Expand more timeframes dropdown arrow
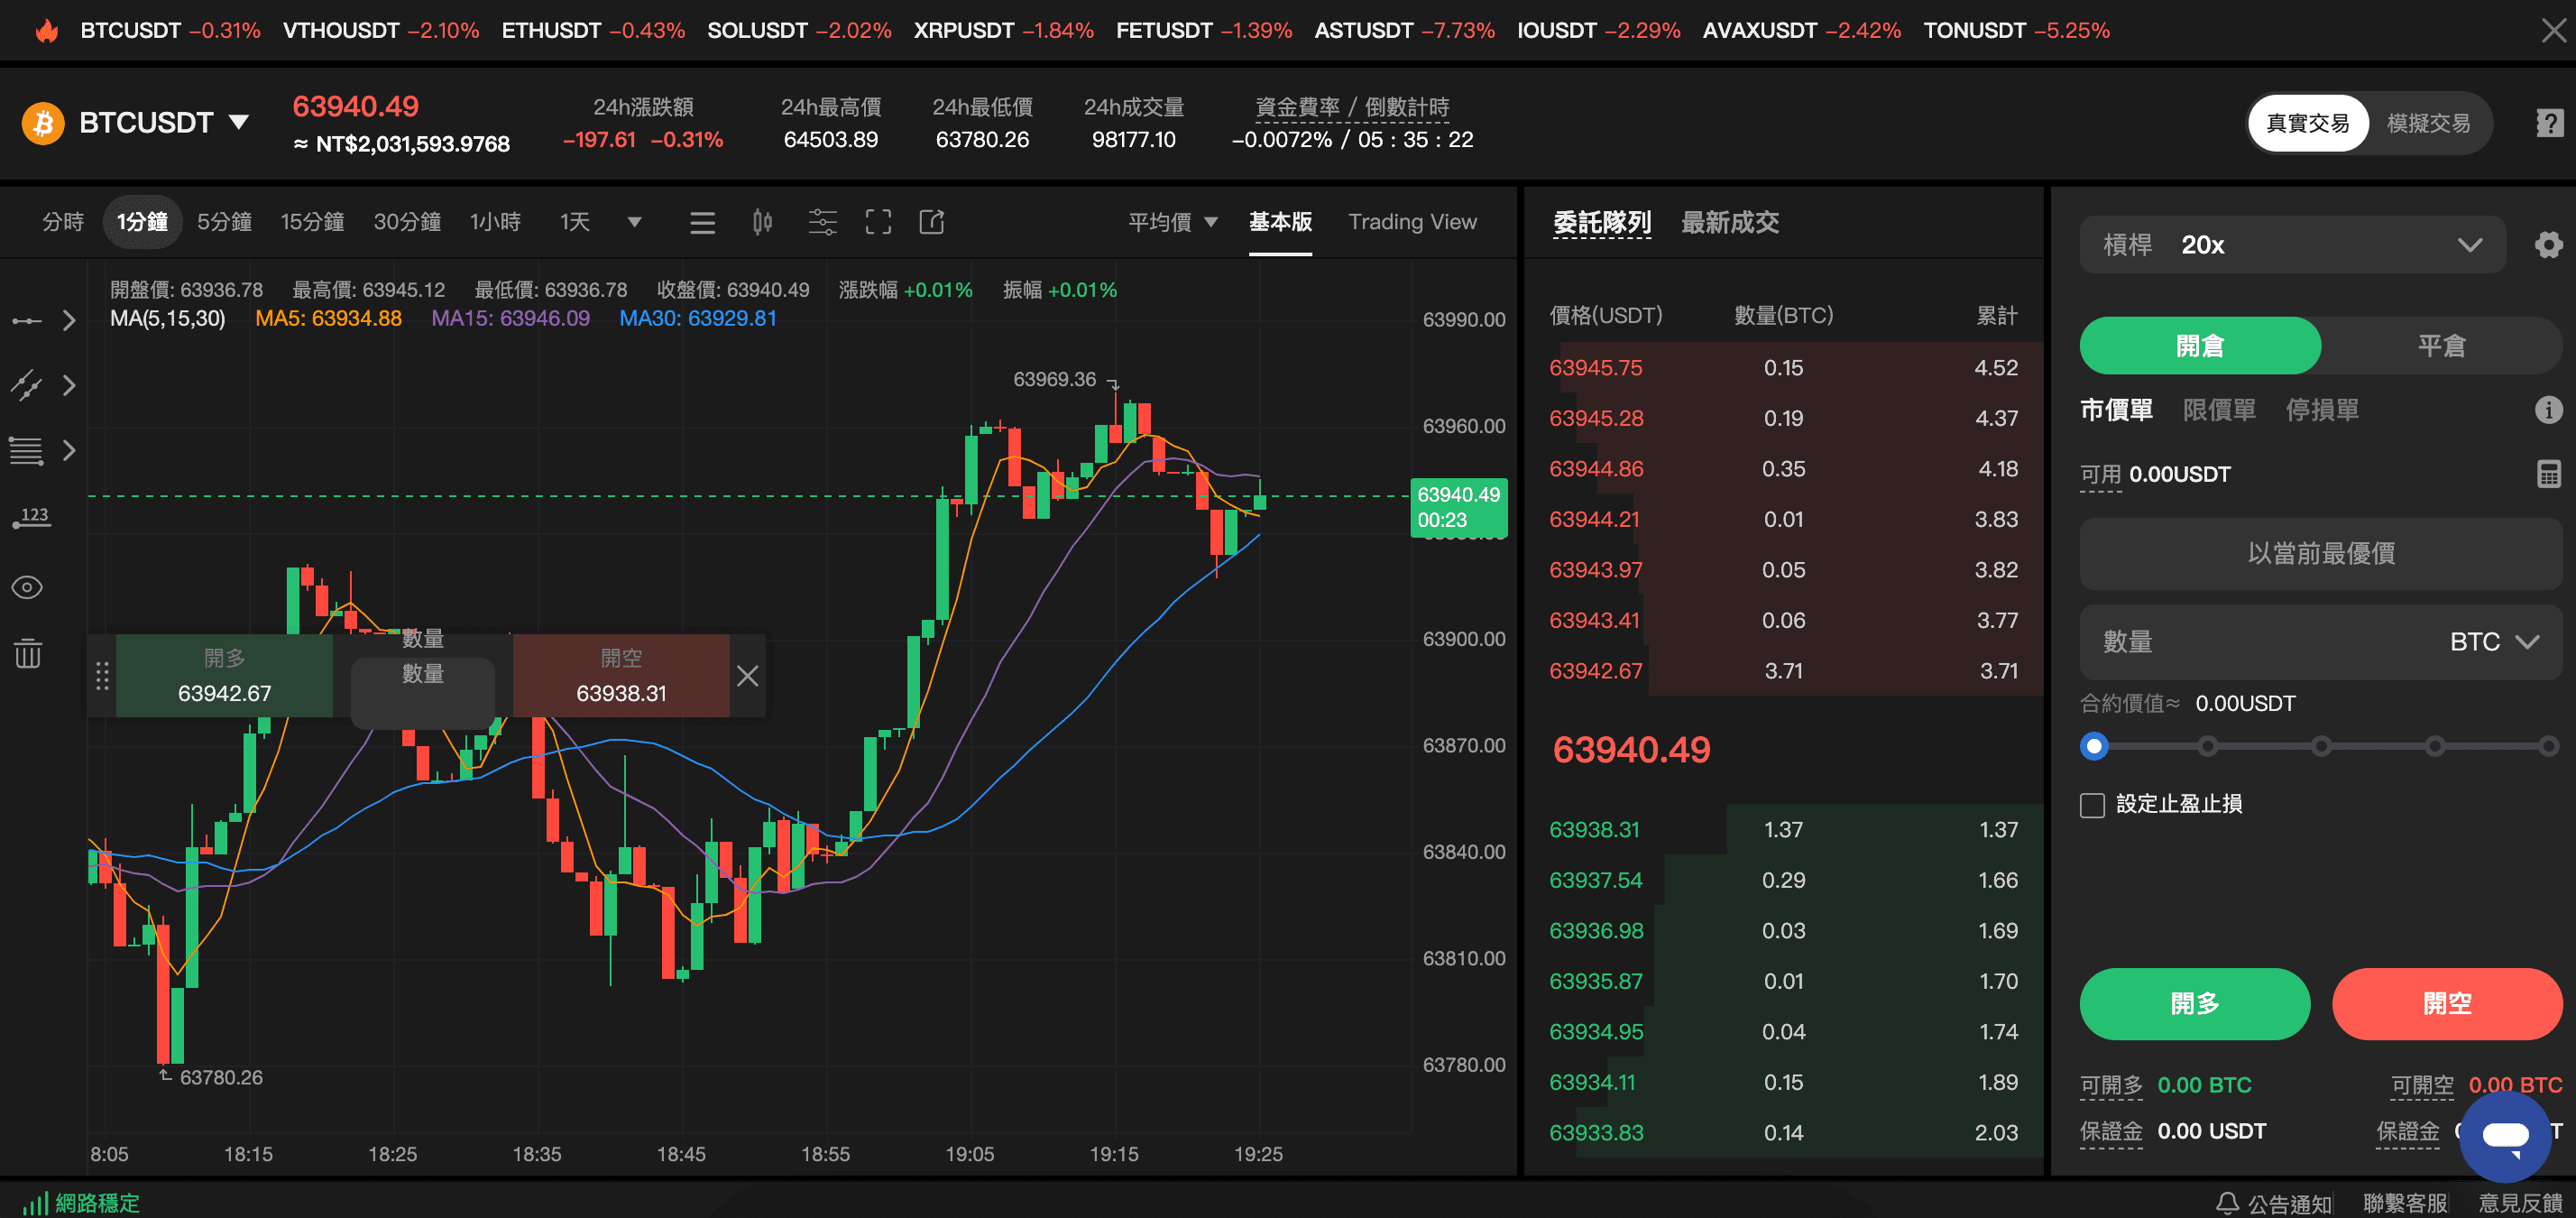This screenshot has width=2576, height=1218. click(x=634, y=222)
